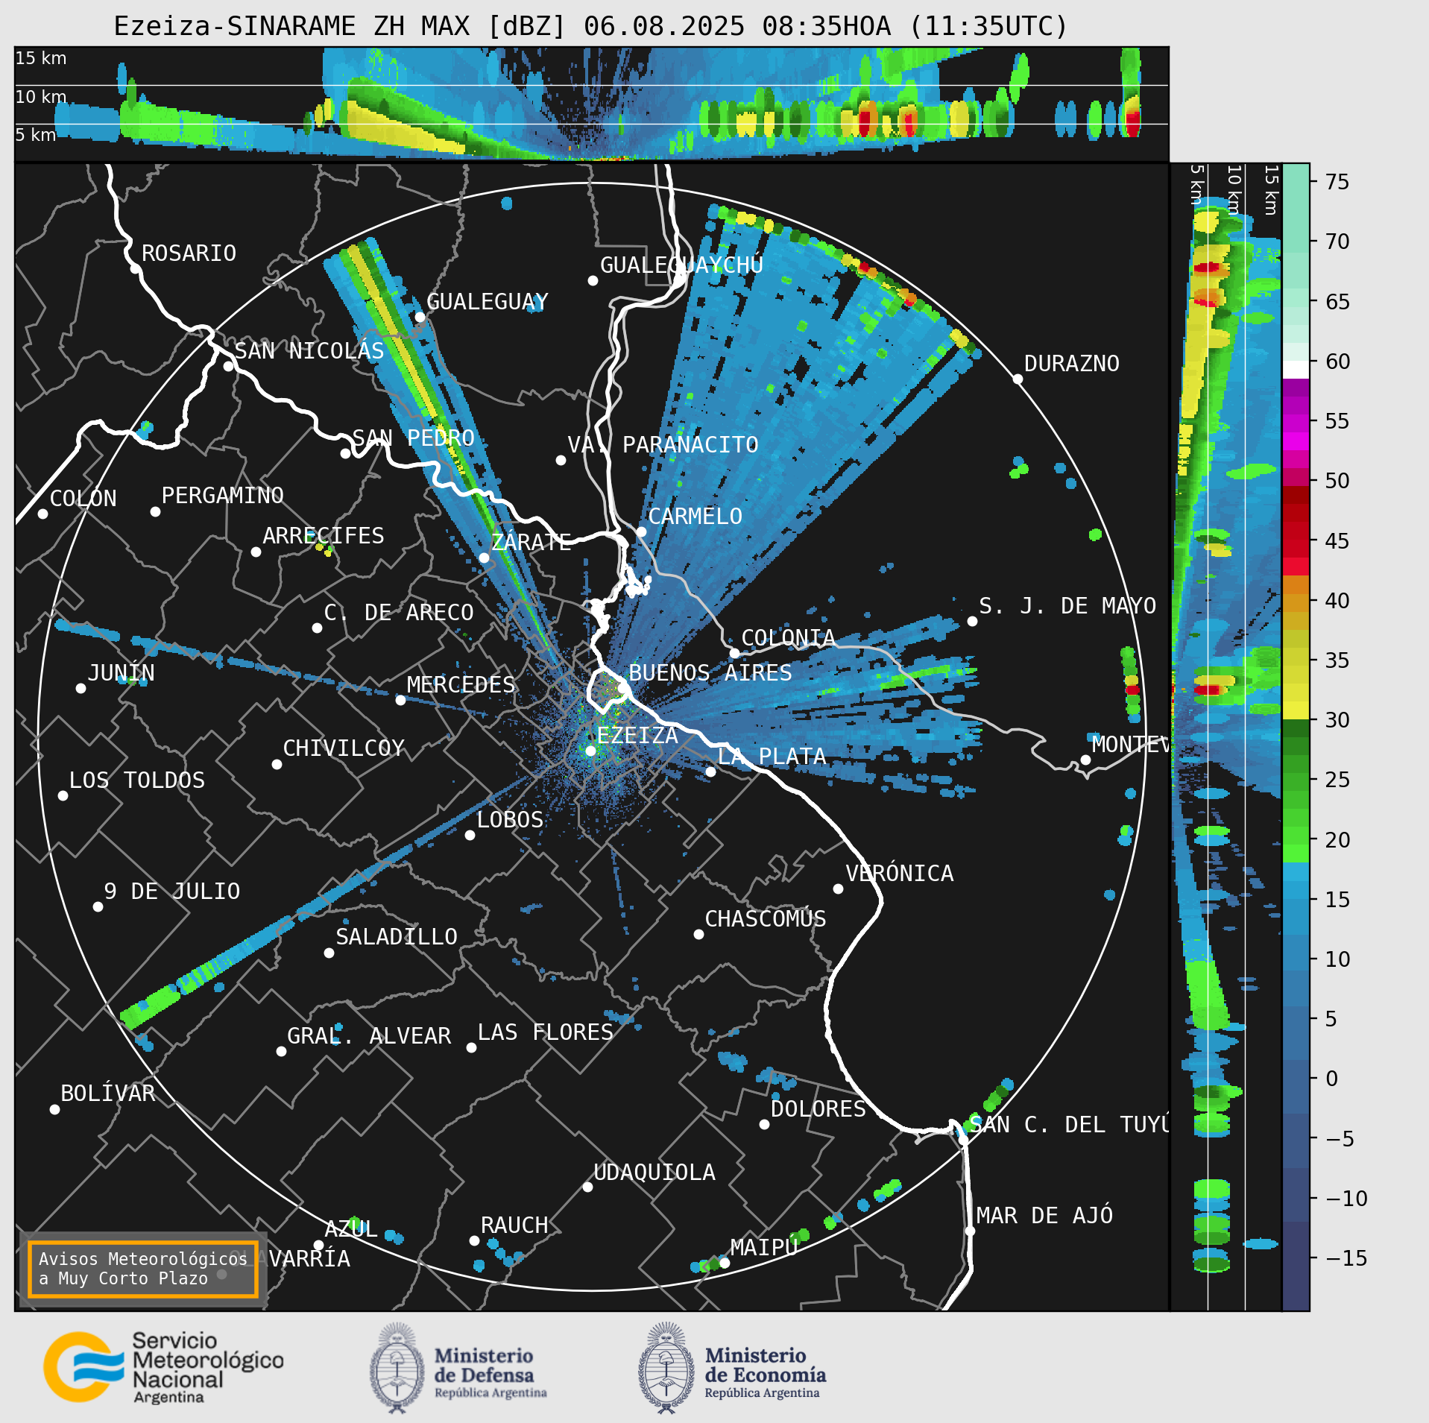Click the Chascomús city marker dot
1429x1423 pixels.
pos(698,934)
